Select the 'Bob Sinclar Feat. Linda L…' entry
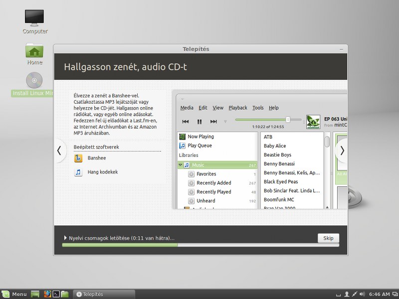This screenshot has height=299, width=399. 292,190
